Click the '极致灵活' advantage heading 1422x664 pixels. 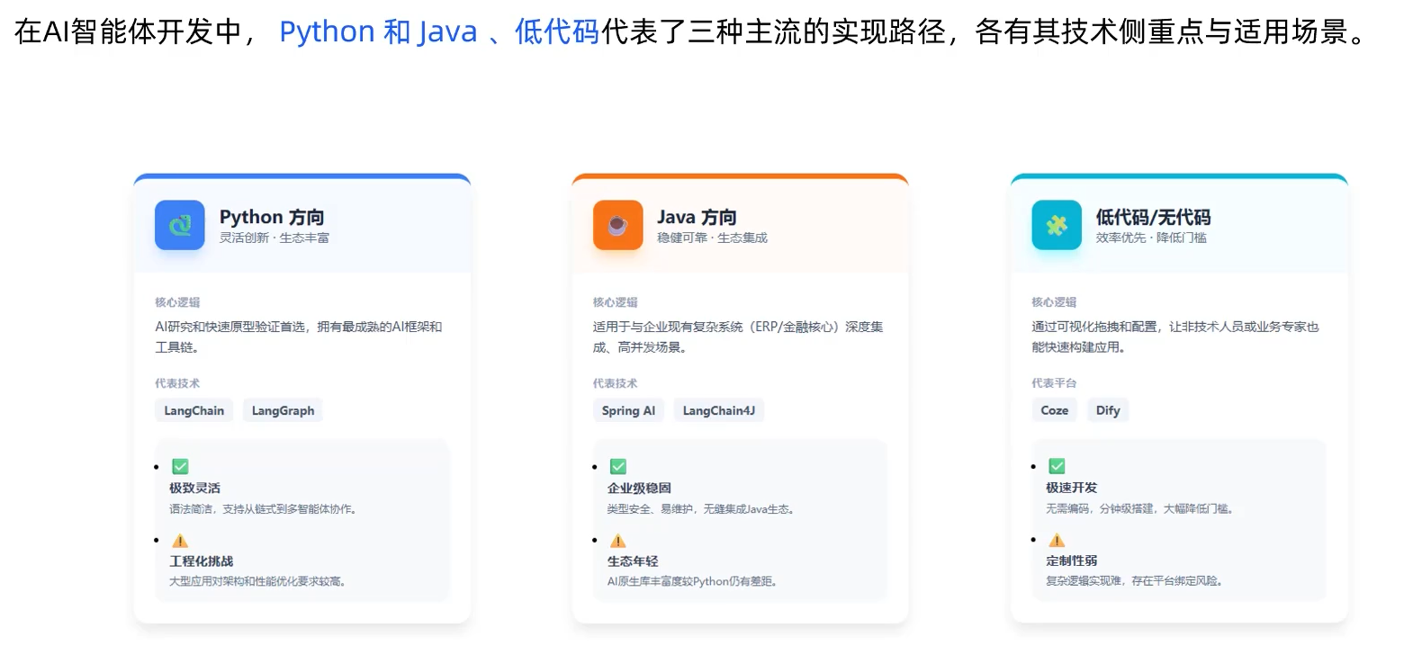(x=195, y=488)
